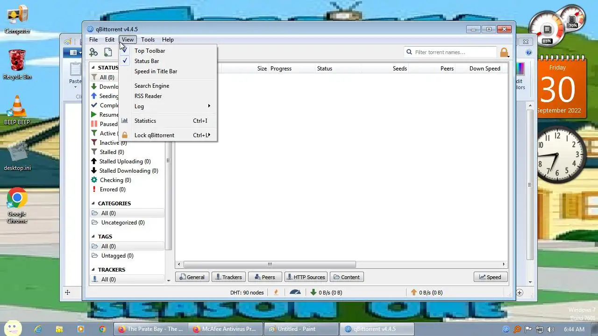The image size is (598, 336).
Task: Choose Statistics from the View menu
Action: (x=168, y=120)
